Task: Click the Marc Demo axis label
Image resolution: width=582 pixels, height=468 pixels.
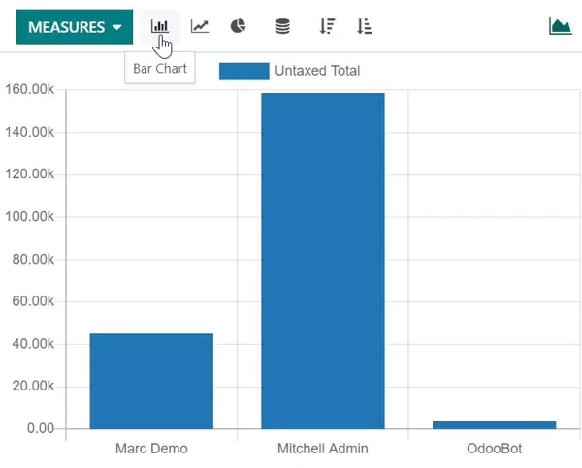Action: point(151,449)
